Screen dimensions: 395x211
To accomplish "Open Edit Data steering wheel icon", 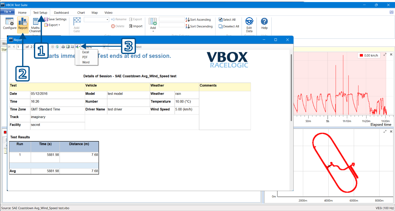I will point(249,22).
